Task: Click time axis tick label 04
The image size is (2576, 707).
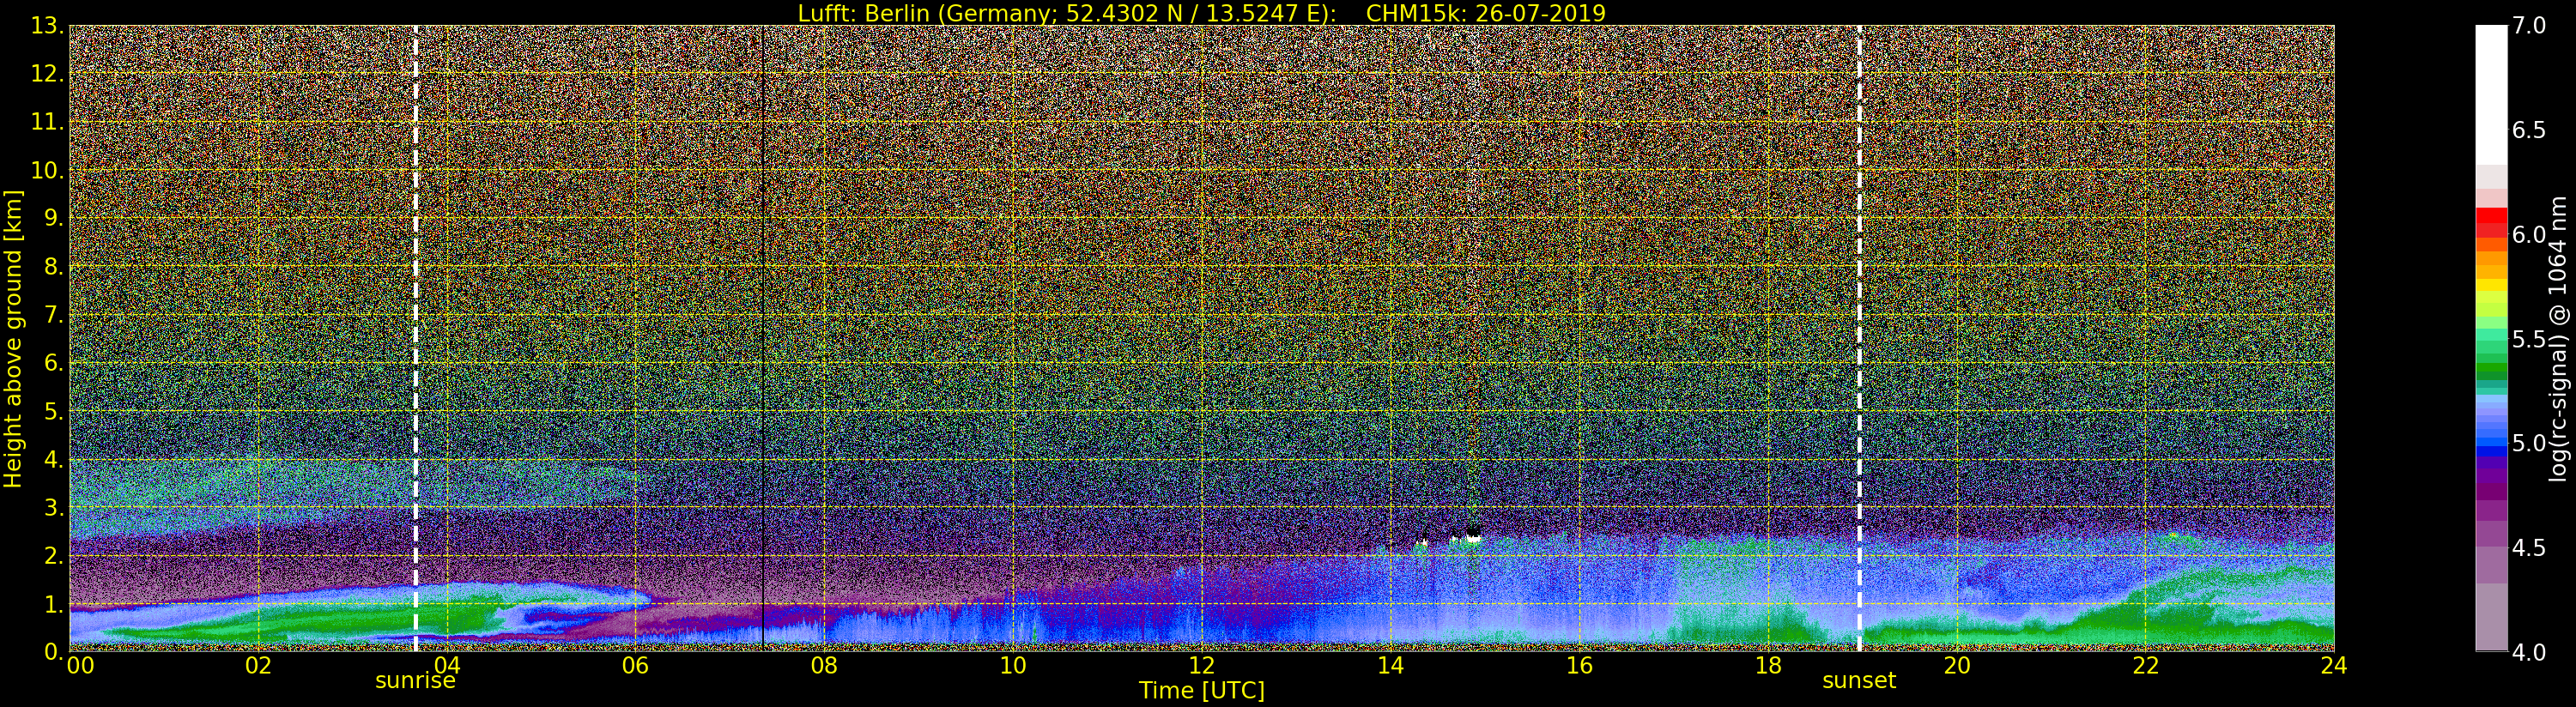Action: pos(447,666)
